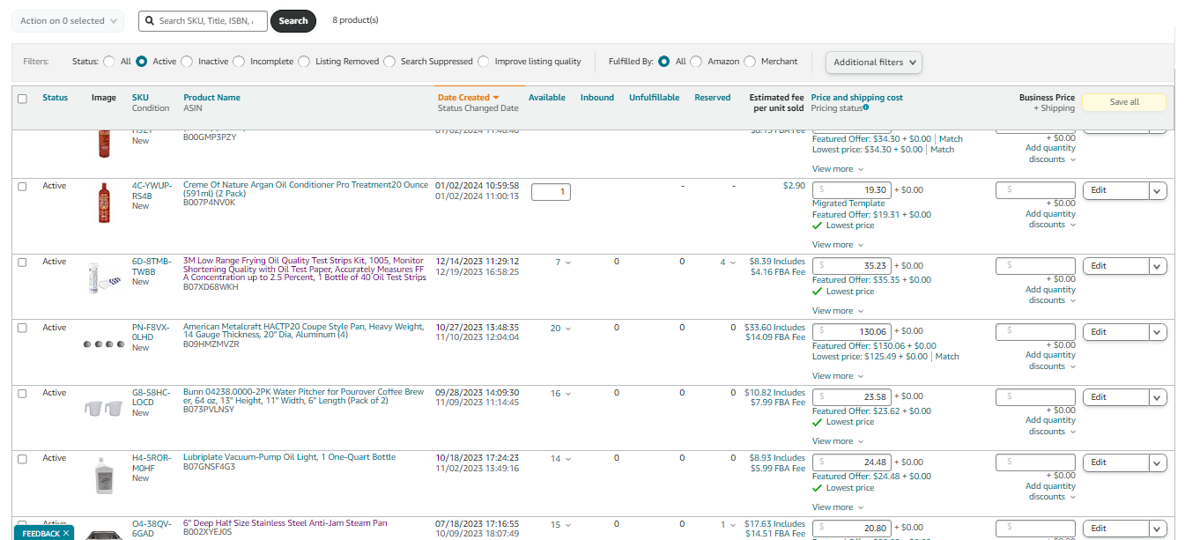
Task: Sort by the Reserved column header
Action: click(x=713, y=98)
